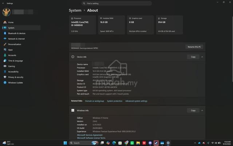Go to Network & internet

tap(16, 39)
